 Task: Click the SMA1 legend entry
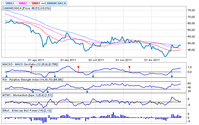[34, 3]
